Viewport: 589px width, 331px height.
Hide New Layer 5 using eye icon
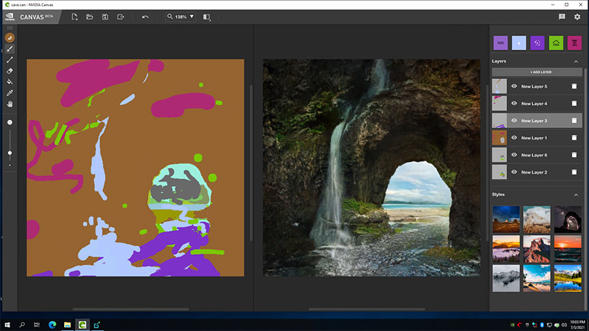pyautogui.click(x=514, y=86)
